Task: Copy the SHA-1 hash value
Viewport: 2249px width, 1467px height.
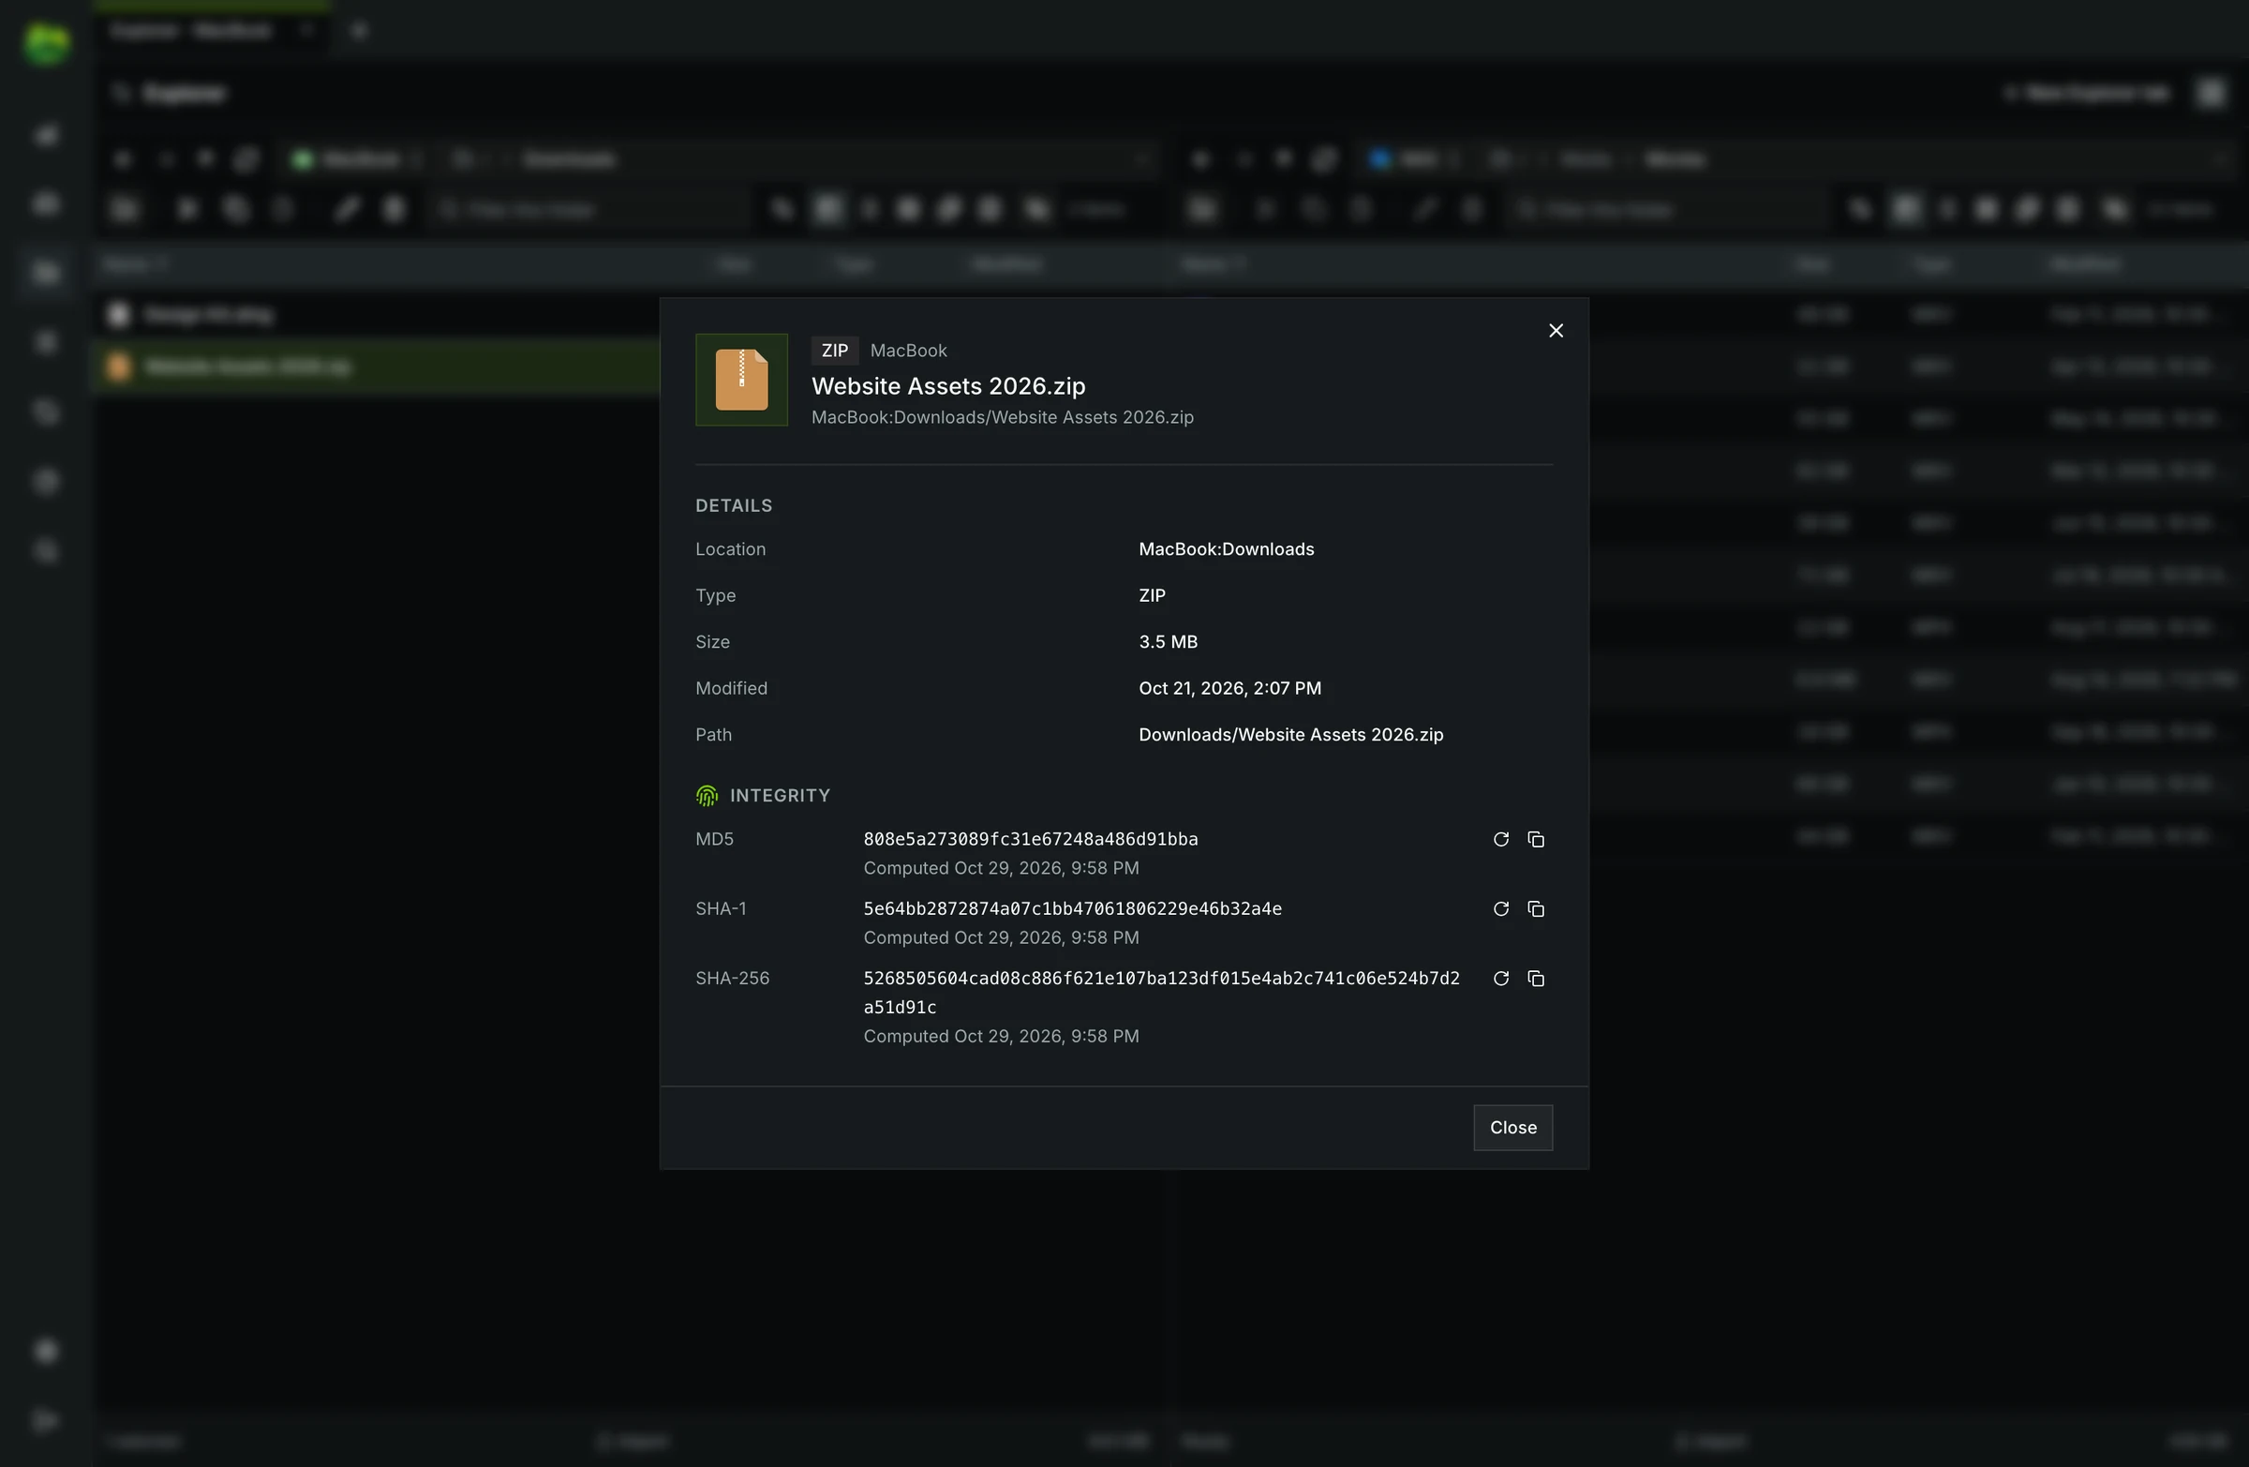Action: coord(1536,908)
